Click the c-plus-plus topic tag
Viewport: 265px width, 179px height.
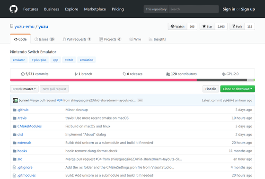click(x=39, y=60)
